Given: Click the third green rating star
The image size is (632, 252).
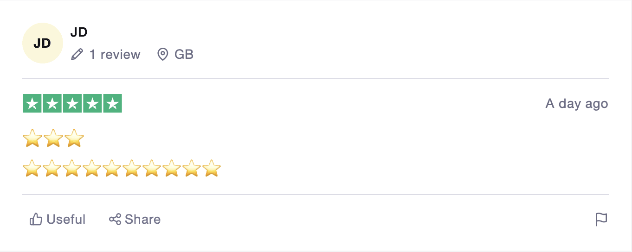Looking at the screenshot, I should point(72,103).
